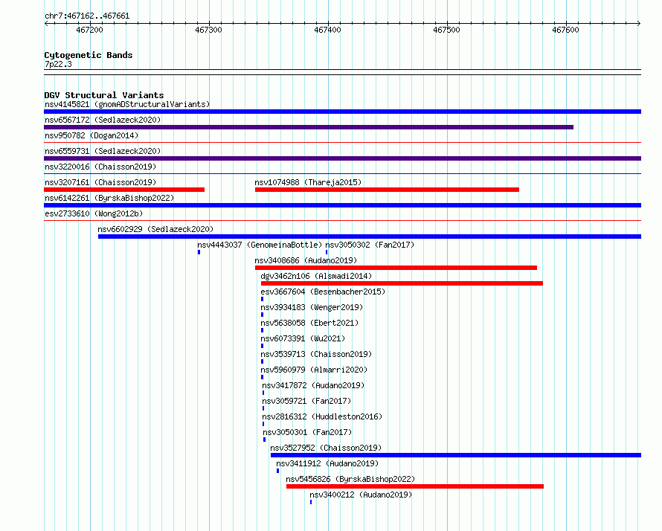662x531 pixels.
Task: Select the small nsv4443037 blue marker
Action: (x=199, y=252)
